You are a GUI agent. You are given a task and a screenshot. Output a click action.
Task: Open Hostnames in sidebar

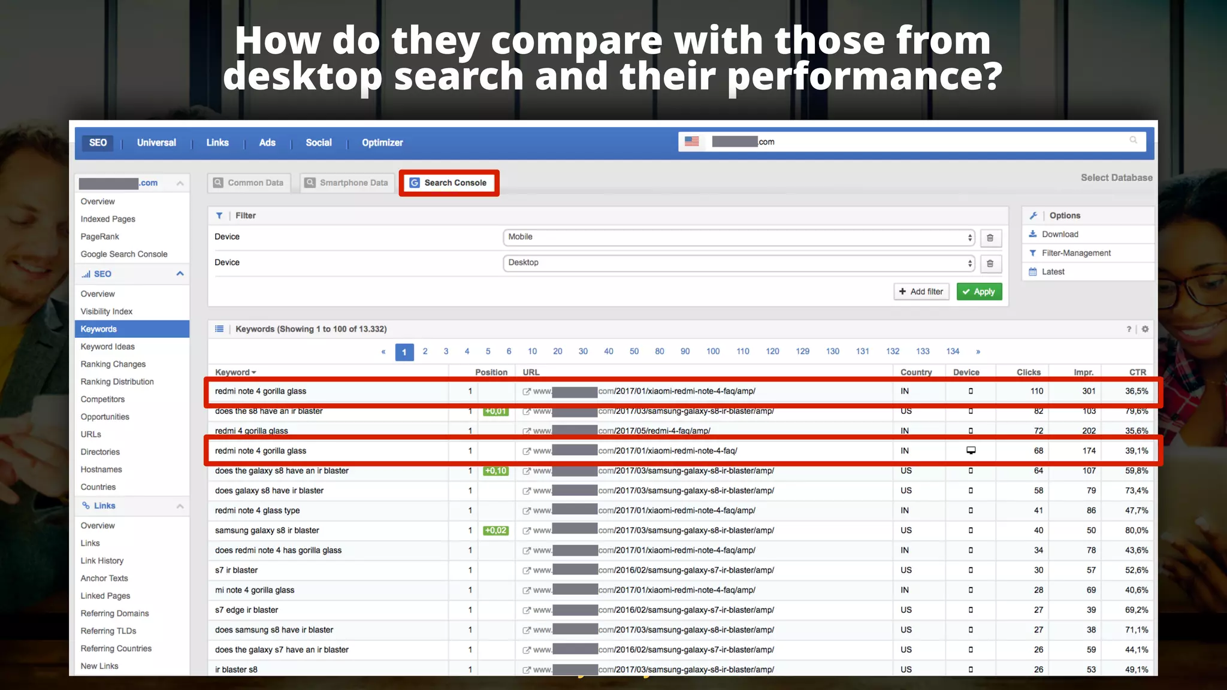tap(101, 470)
